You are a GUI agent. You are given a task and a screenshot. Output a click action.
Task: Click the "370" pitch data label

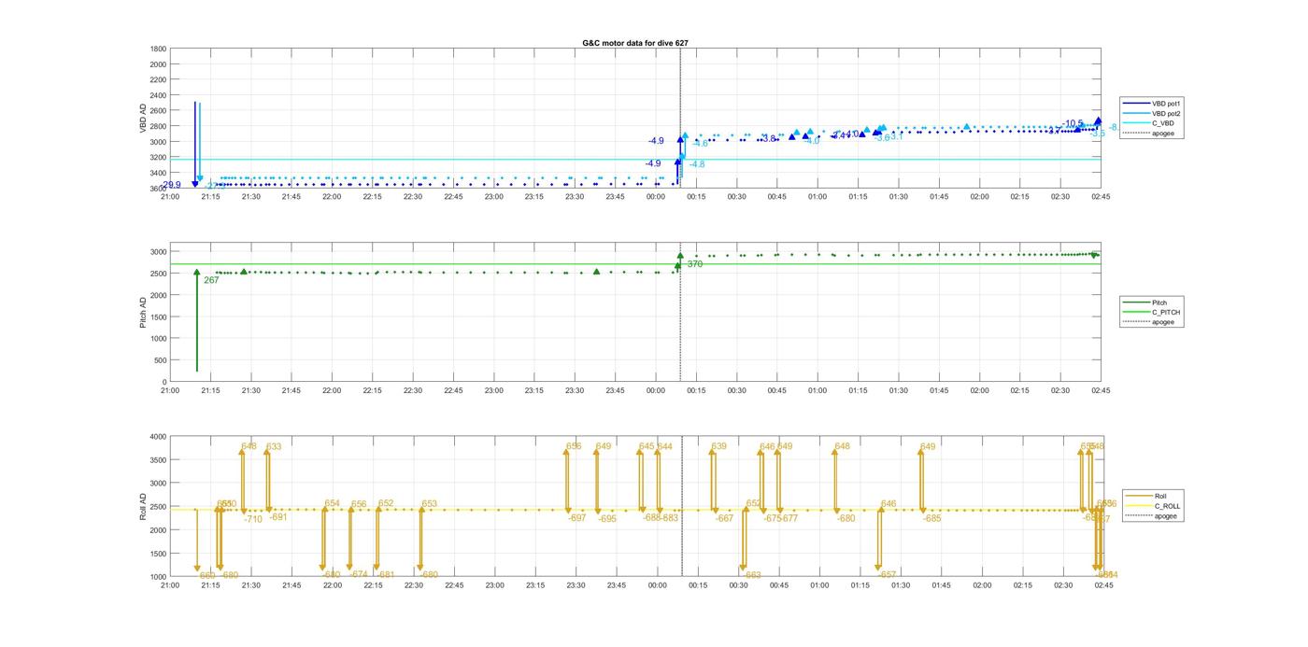click(695, 264)
